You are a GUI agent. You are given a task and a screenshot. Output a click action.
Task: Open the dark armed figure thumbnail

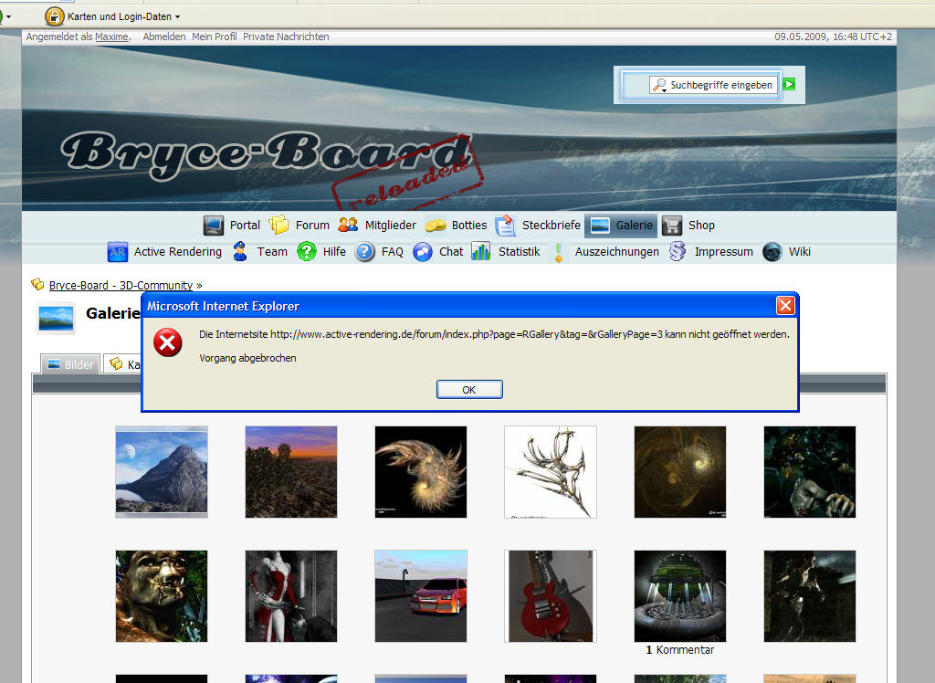(810, 596)
